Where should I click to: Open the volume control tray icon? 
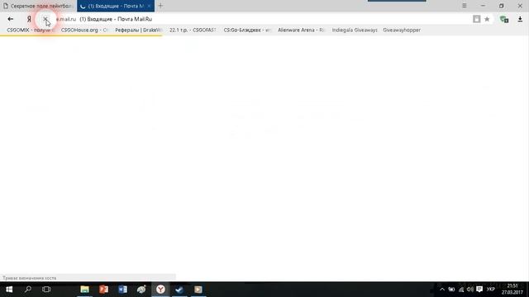[x=470, y=290]
